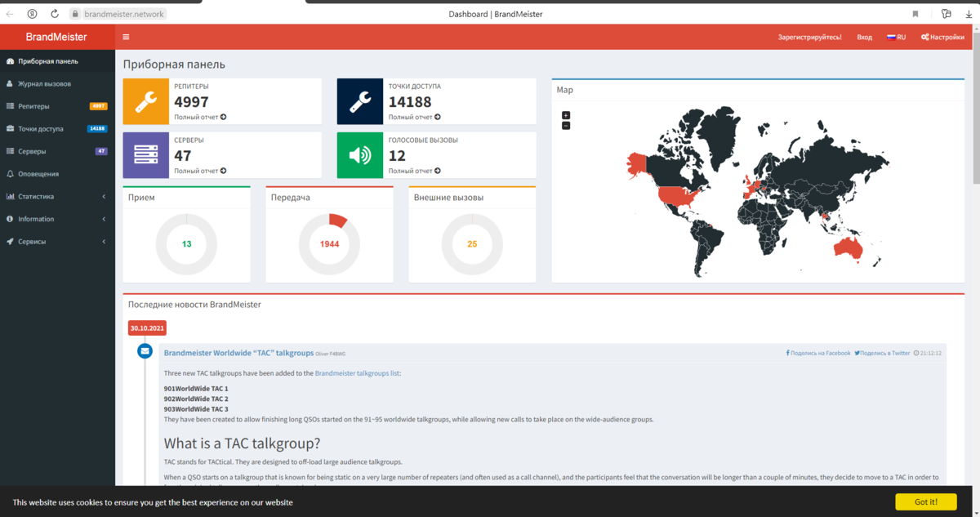Click the 14188 badge in the sidebar
This screenshot has width=980, height=517.
pos(97,129)
